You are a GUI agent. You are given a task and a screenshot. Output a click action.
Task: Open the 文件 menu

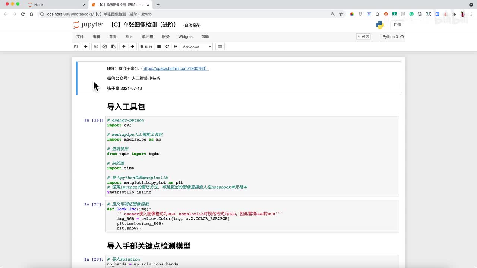click(x=80, y=37)
